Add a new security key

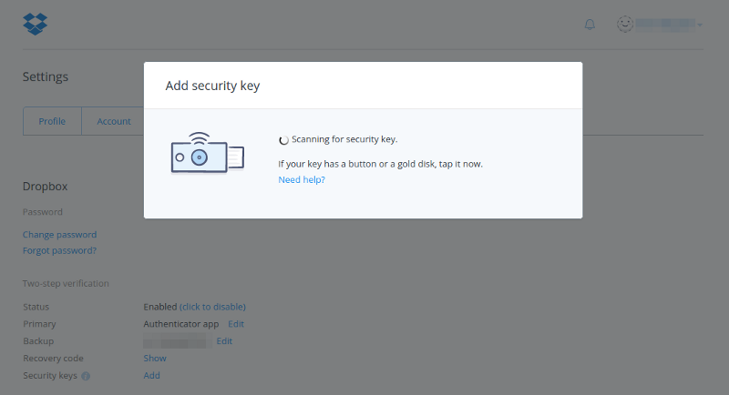click(152, 376)
